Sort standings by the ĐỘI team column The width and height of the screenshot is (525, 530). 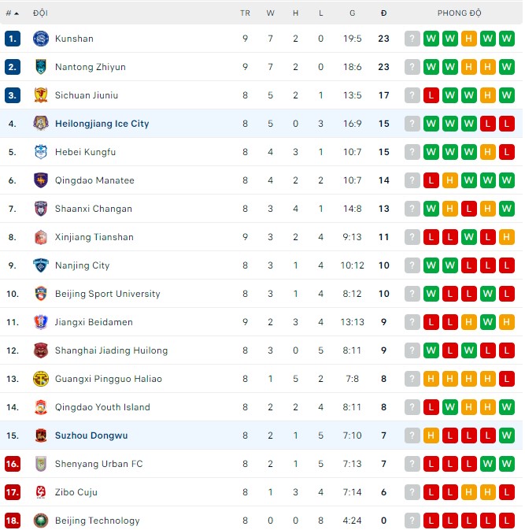pos(40,13)
